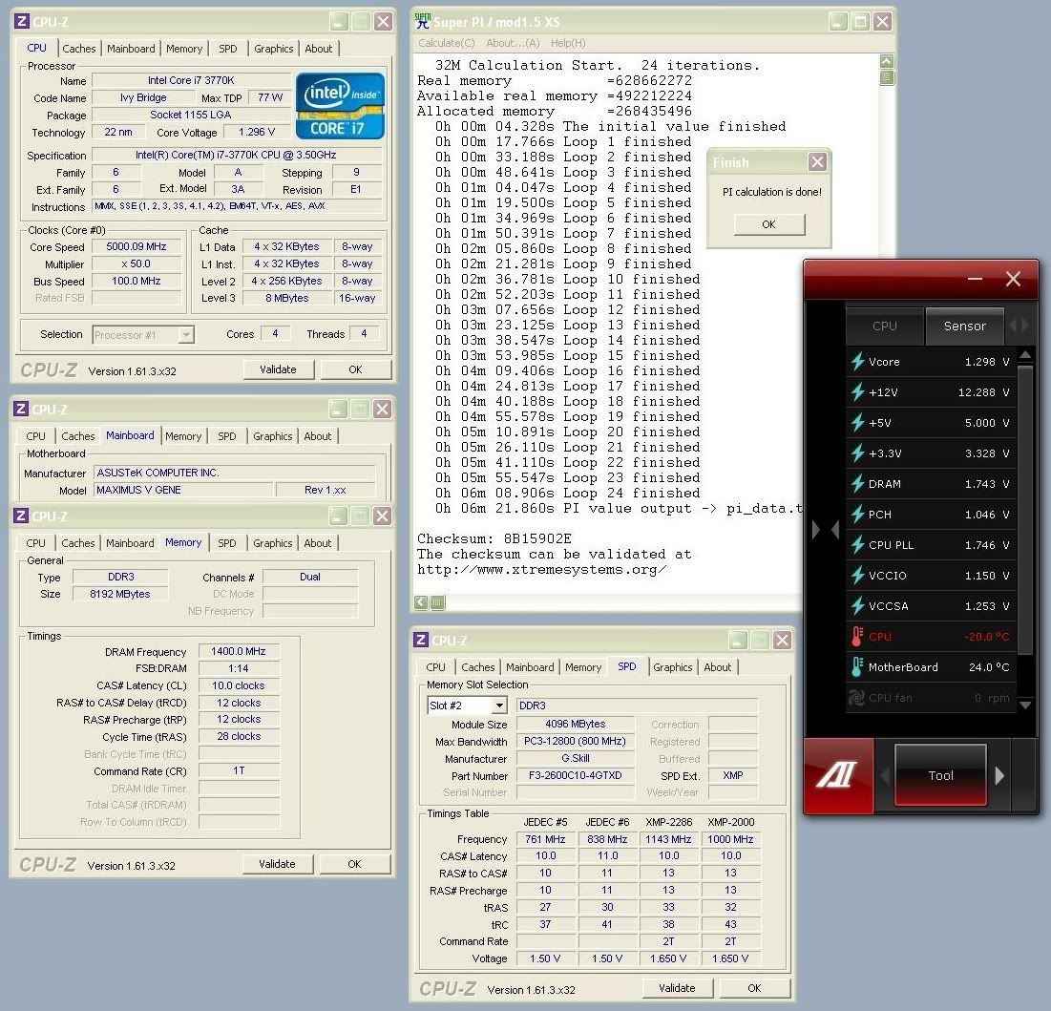Click the lightning icon beside DRAM
Image resolution: width=1051 pixels, height=1011 pixels.
(857, 484)
